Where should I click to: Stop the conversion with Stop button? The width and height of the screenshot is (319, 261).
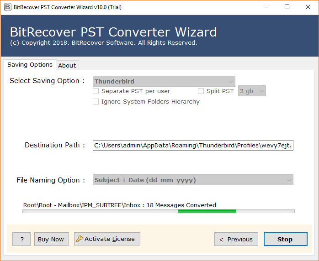(x=286, y=239)
